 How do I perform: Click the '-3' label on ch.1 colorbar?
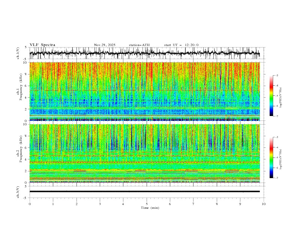(x=276, y=75)
